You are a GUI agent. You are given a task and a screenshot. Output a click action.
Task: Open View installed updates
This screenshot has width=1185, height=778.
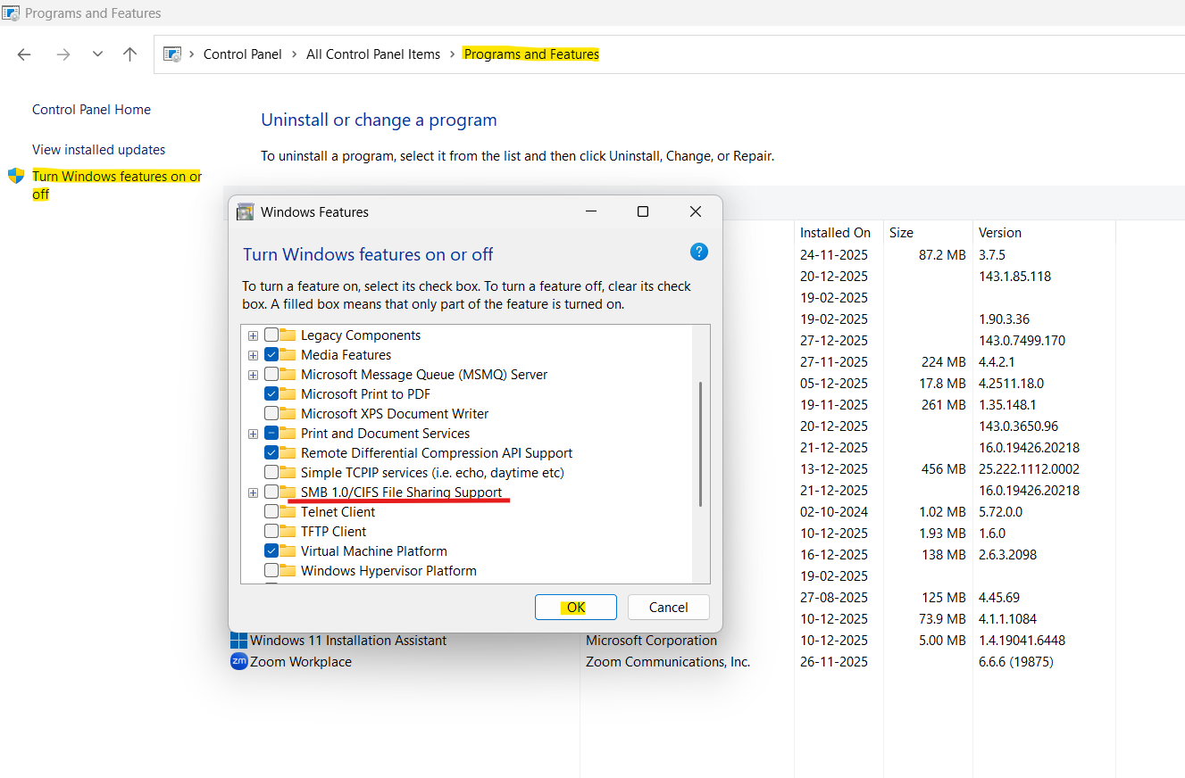point(98,149)
